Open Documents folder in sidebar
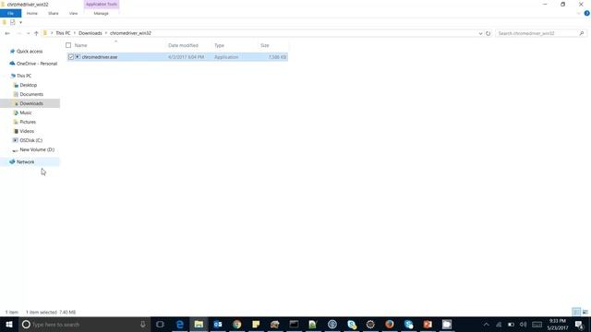Viewport: 591px width, 332px height. [31, 94]
